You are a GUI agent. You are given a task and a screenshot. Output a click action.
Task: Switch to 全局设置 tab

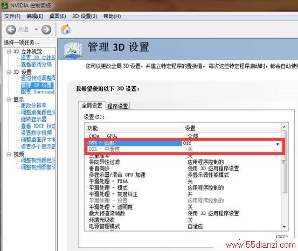[x=92, y=106]
